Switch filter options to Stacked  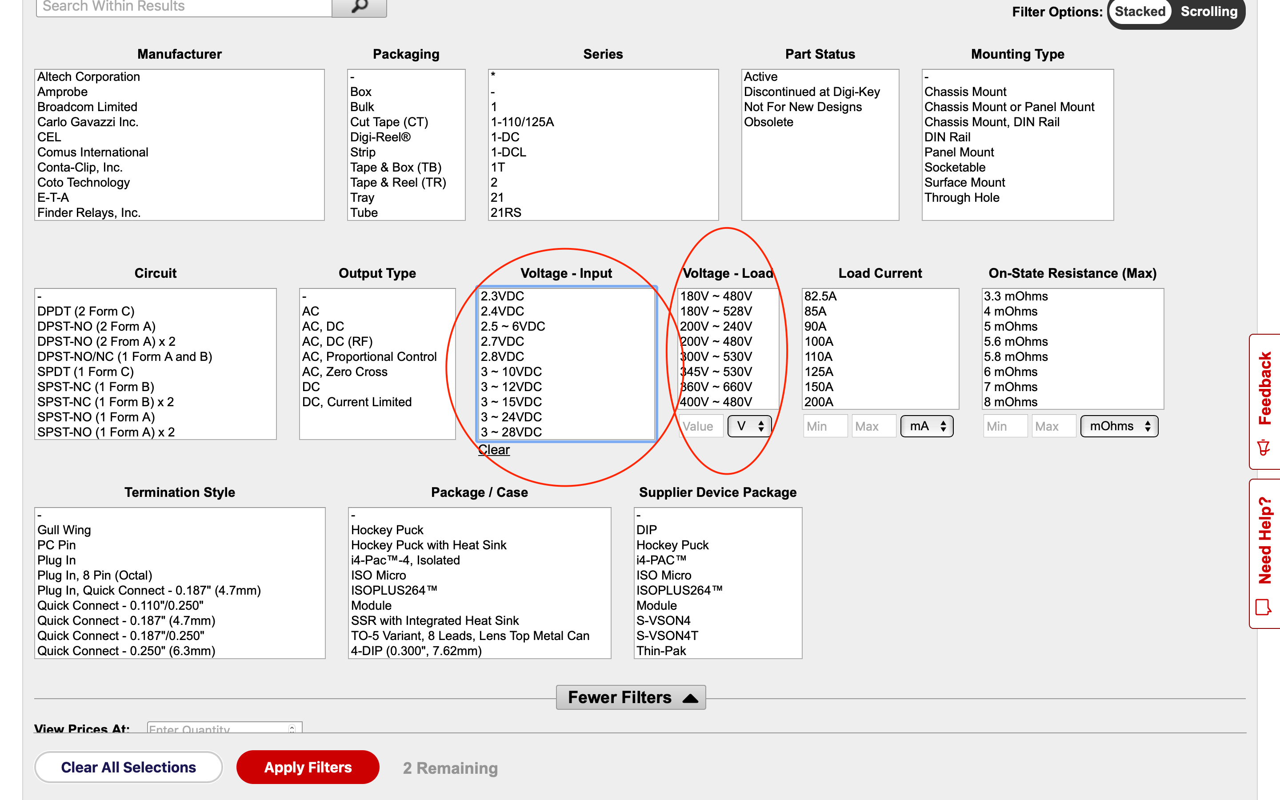1139,12
